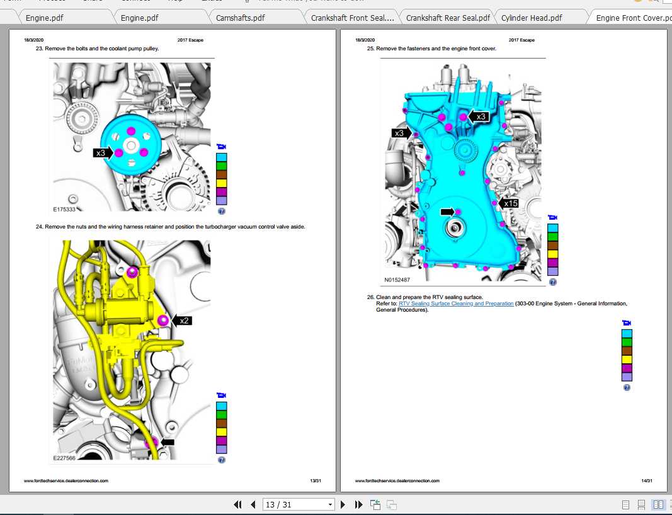Switch to single page view
The width and height of the screenshot is (672, 515).
coord(625,504)
